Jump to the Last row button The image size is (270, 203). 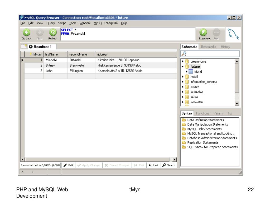153,165
